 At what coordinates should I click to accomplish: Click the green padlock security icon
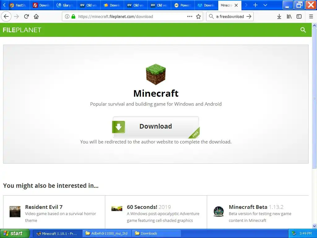tap(73, 16)
